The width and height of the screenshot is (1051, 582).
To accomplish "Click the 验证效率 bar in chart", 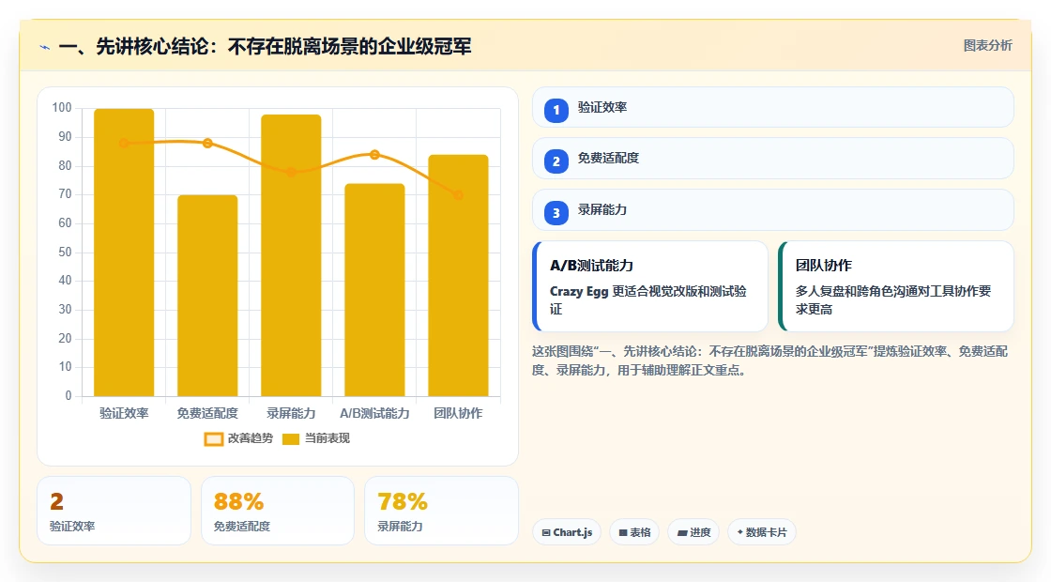I will (x=124, y=253).
